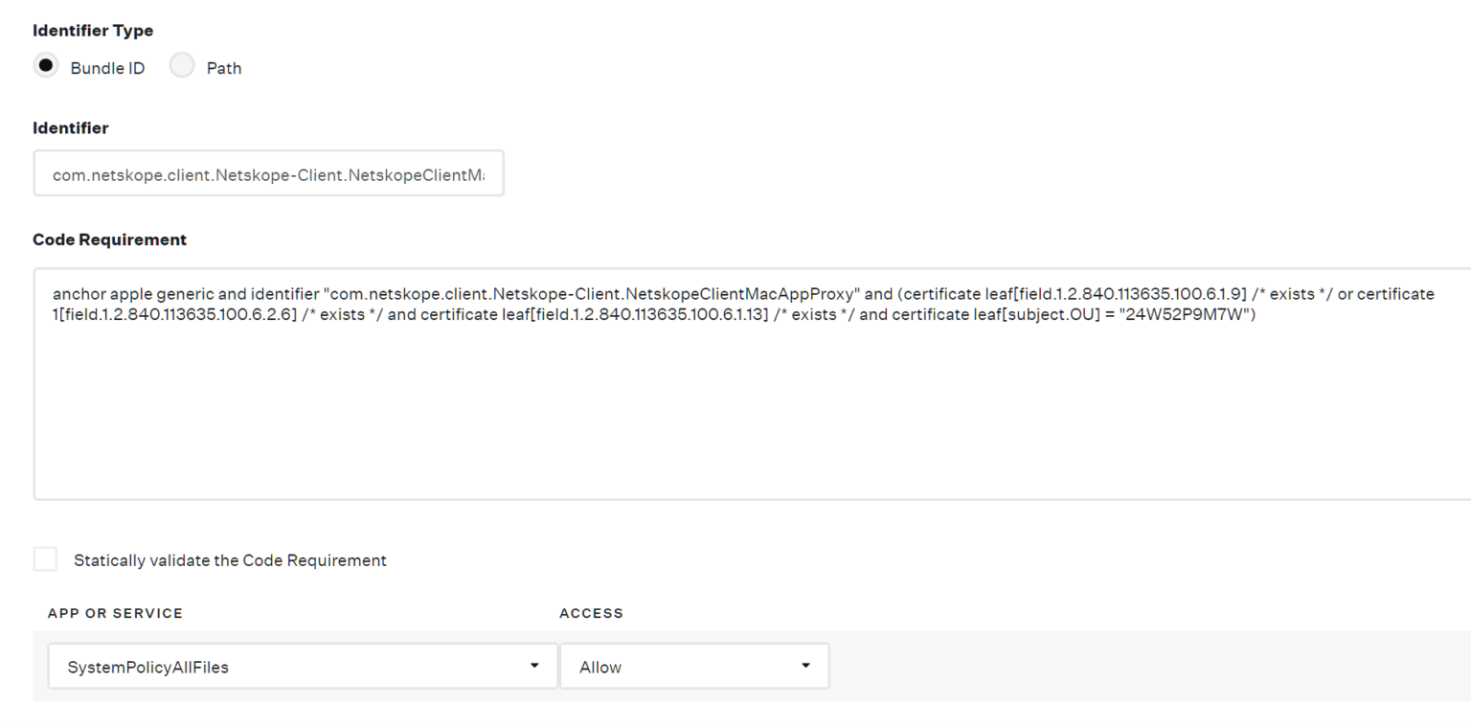Image resolution: width=1471 pixels, height=728 pixels.
Task: Click the ACCESS column header
Action: click(x=591, y=613)
